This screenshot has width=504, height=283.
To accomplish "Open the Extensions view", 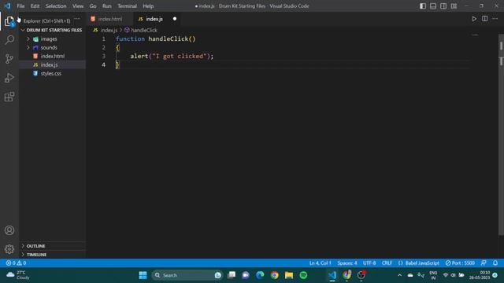I will pyautogui.click(x=9, y=97).
